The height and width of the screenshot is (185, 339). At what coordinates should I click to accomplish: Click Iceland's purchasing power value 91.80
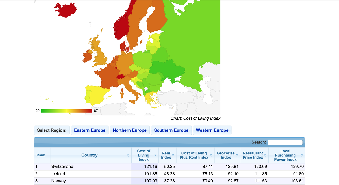point(298,174)
